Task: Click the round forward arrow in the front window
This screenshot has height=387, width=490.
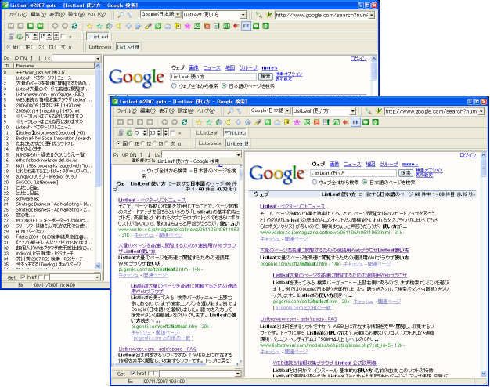Action: [x=175, y=122]
